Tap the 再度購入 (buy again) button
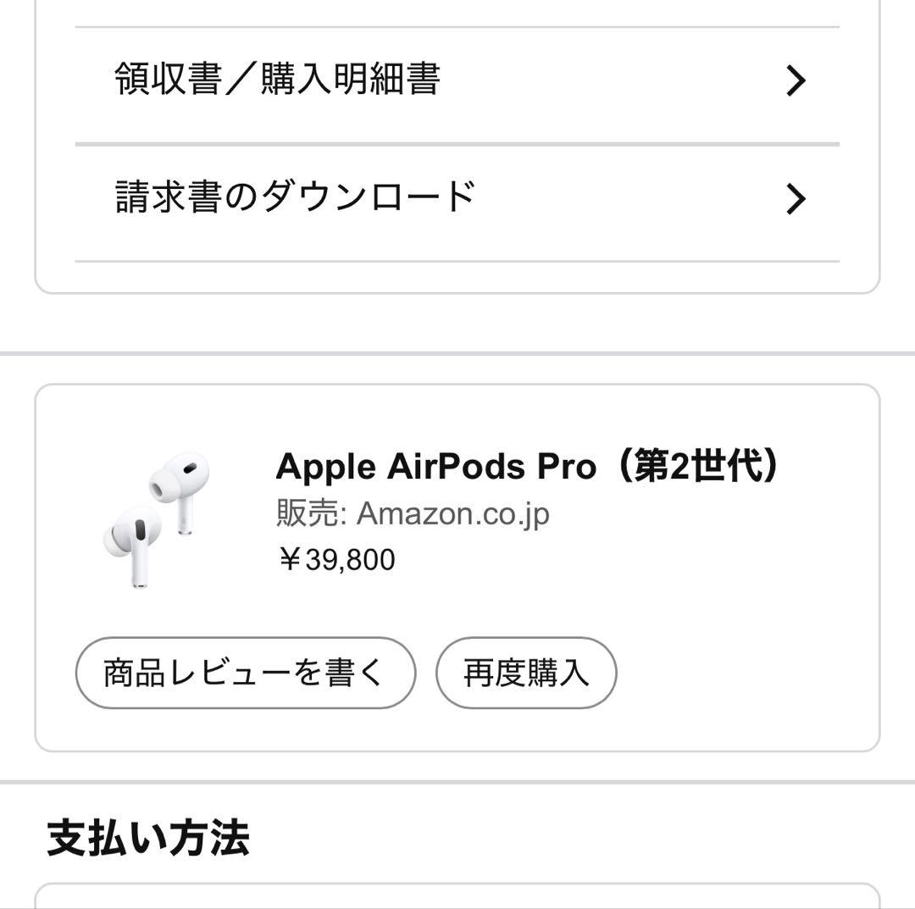The width and height of the screenshot is (915, 909). (526, 671)
